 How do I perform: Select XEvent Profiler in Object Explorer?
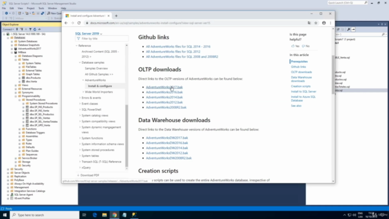[x=22, y=198]
